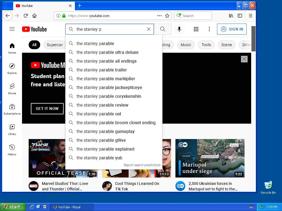Pick suggestion 'the stanley parable broom closet ending'
Screen dimensions: 282x211
(114, 123)
